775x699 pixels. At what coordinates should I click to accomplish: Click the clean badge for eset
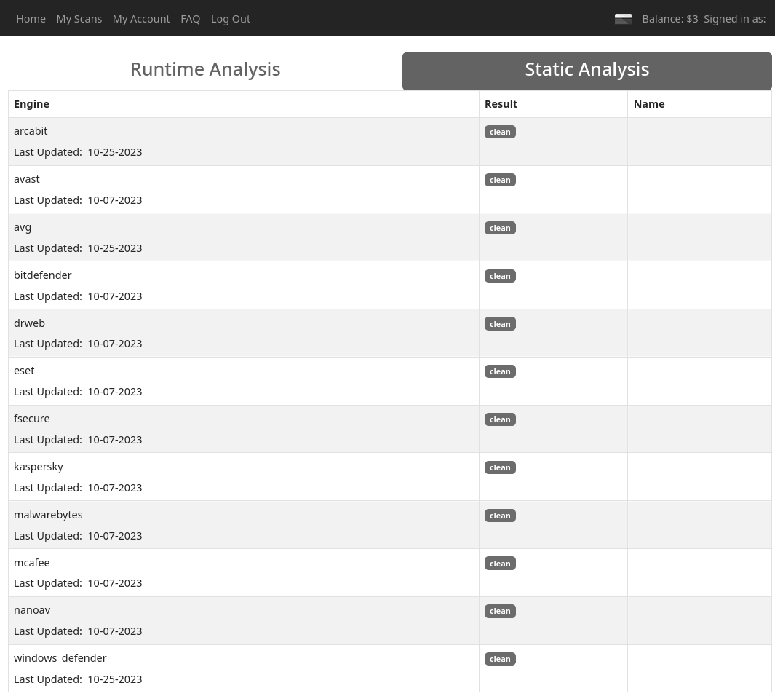(x=500, y=371)
